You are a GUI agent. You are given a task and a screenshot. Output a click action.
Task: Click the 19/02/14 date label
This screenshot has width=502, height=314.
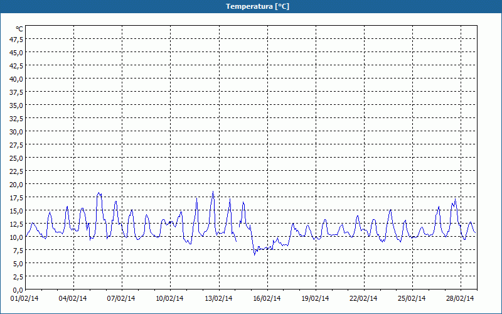pos(316,299)
